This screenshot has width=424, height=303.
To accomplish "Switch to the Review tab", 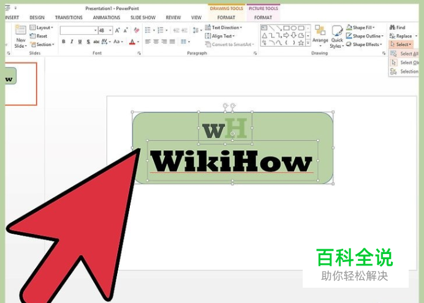I will [173, 18].
